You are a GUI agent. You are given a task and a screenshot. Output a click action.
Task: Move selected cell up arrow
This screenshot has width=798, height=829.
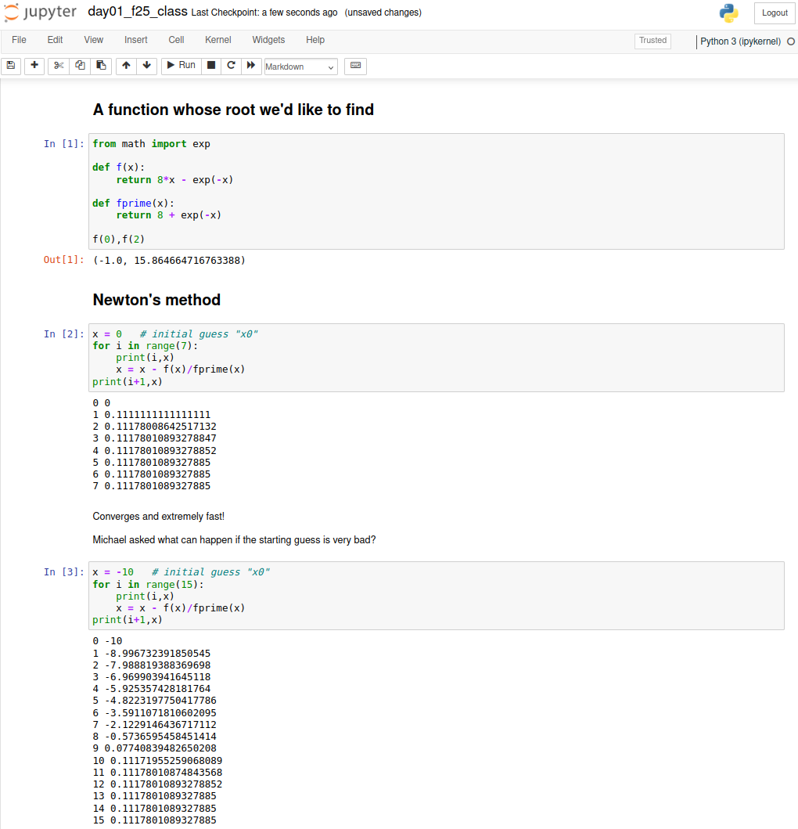click(126, 66)
